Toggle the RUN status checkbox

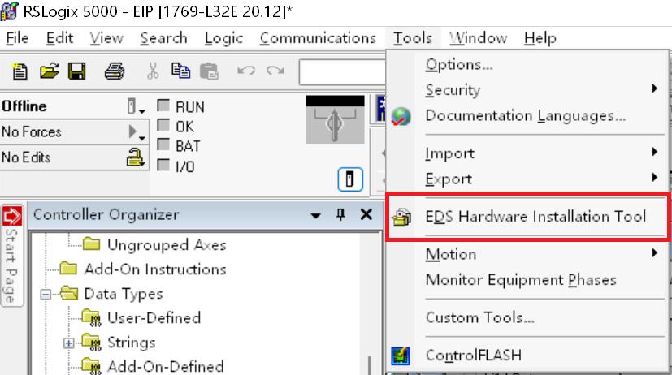click(163, 106)
